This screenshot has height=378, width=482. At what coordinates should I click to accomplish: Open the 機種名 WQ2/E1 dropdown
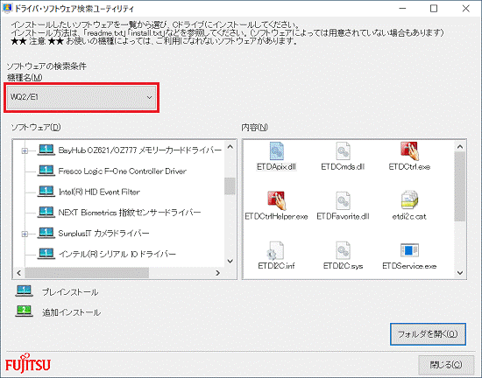pos(82,97)
